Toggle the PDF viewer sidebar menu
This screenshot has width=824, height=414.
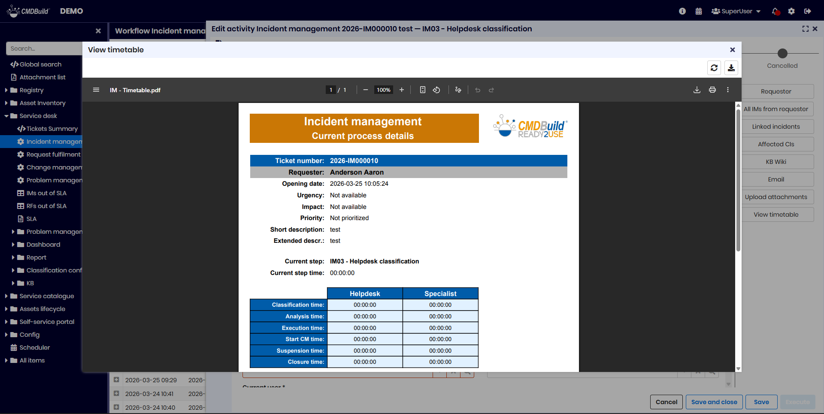click(96, 90)
